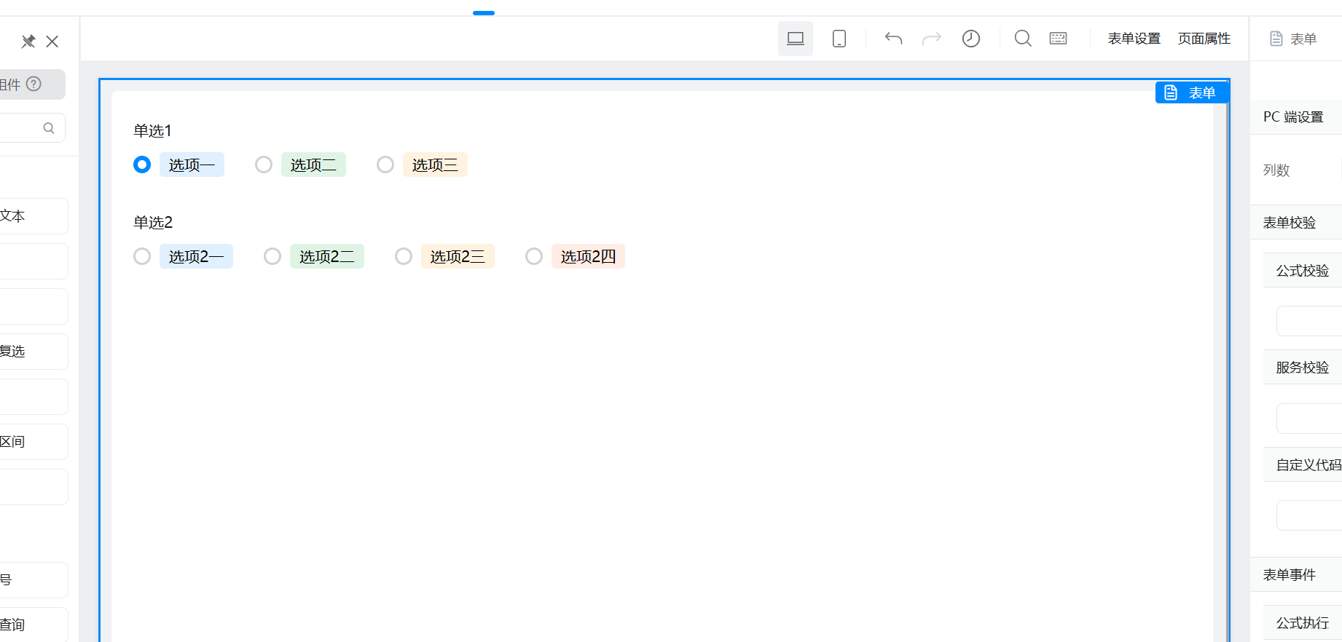This screenshot has height=642, width=1342.
Task: Click the 公式校验 header
Action: 1303,271
